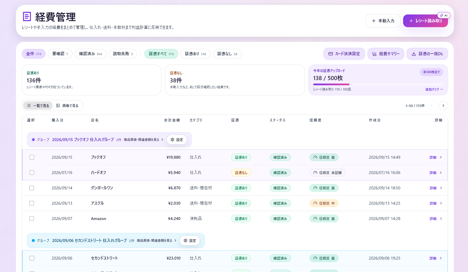This screenshot has height=272, width=468.
Task: Select the セカンドストリート row checkbox
Action: pyautogui.click(x=32, y=258)
